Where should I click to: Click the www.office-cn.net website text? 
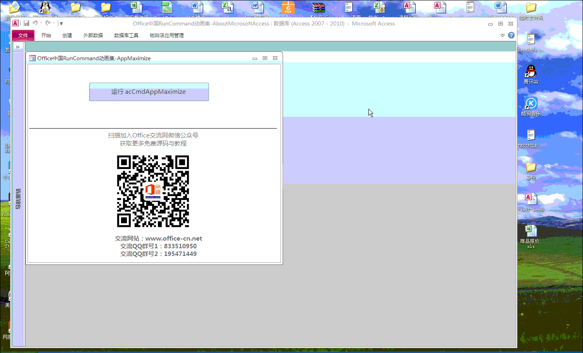click(x=174, y=239)
